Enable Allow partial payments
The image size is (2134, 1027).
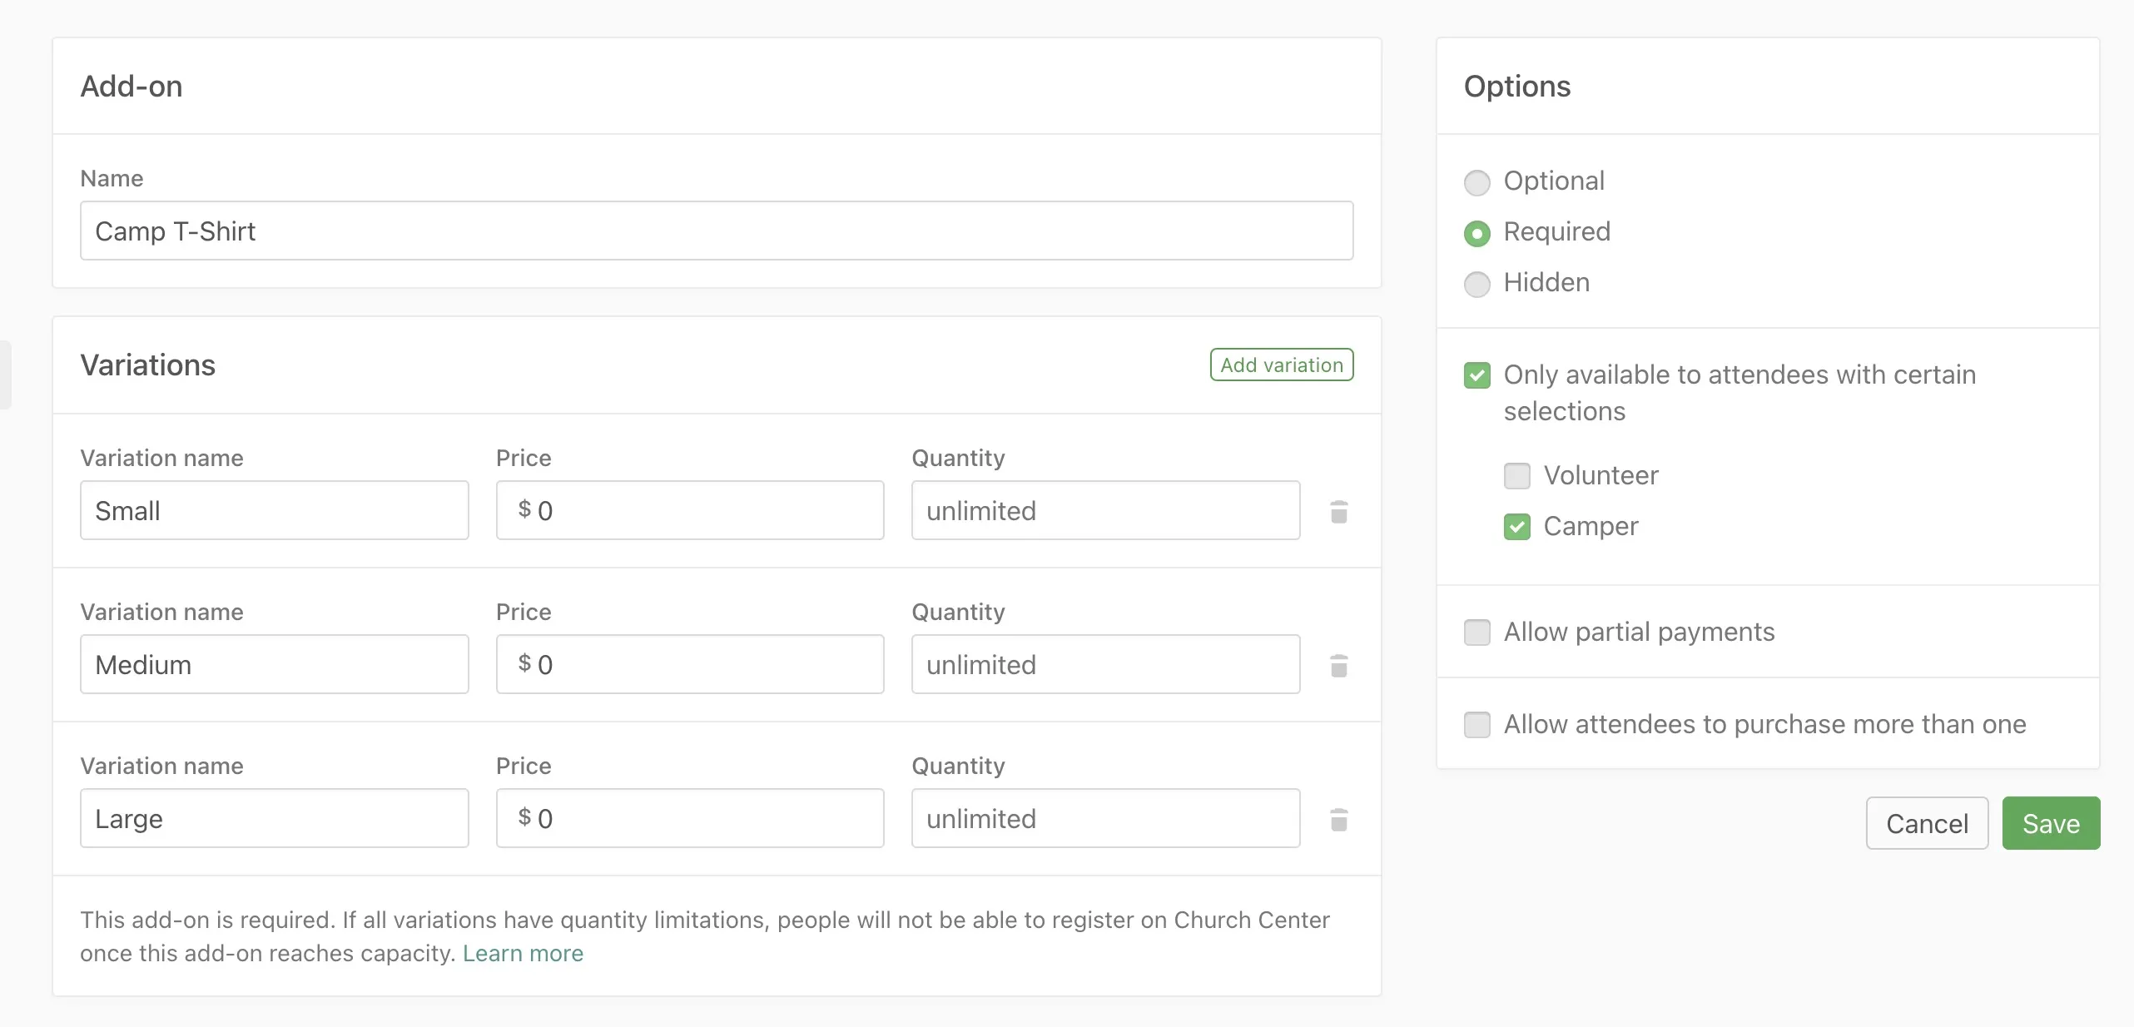[1476, 633]
